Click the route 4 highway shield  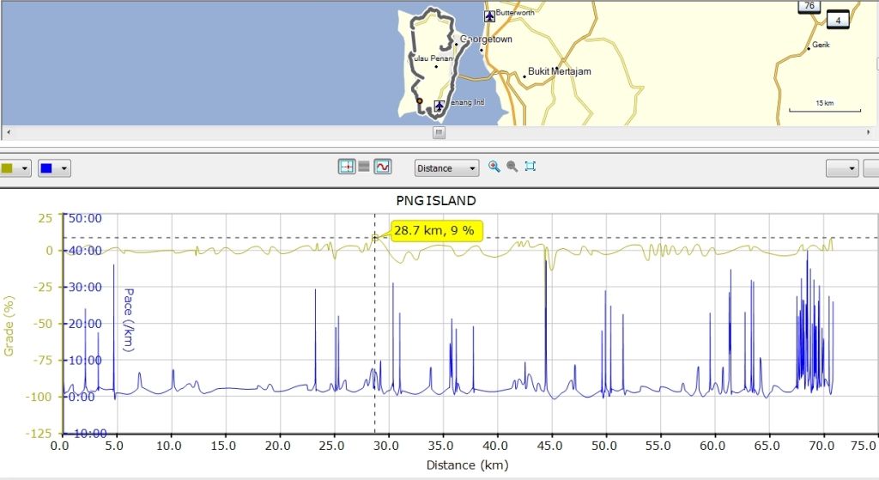pyautogui.click(x=837, y=20)
